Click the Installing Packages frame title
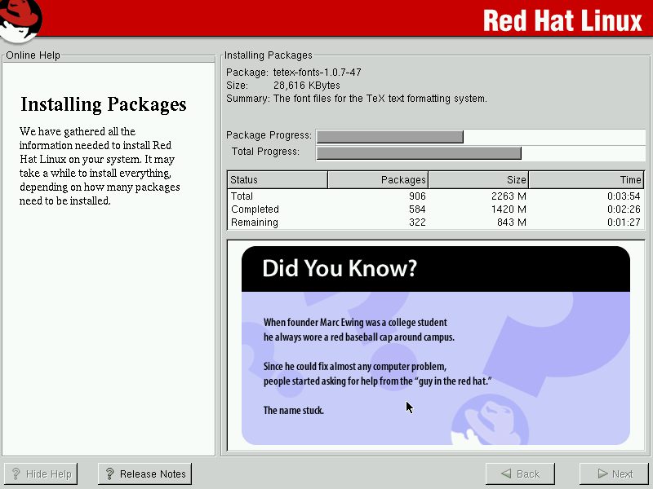 (x=269, y=55)
